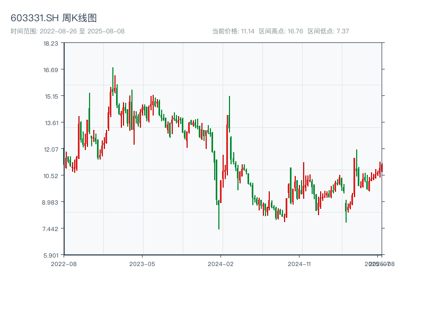Click the 5.901 y-axis bottom label
Viewport: 424px width, 318px height.
51,255
